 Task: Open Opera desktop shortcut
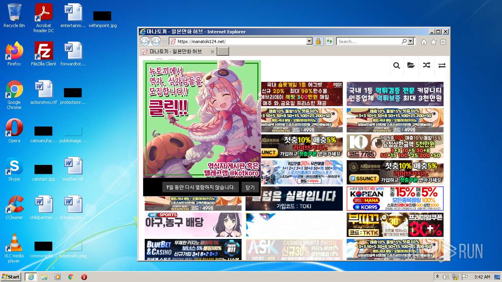pos(14,131)
